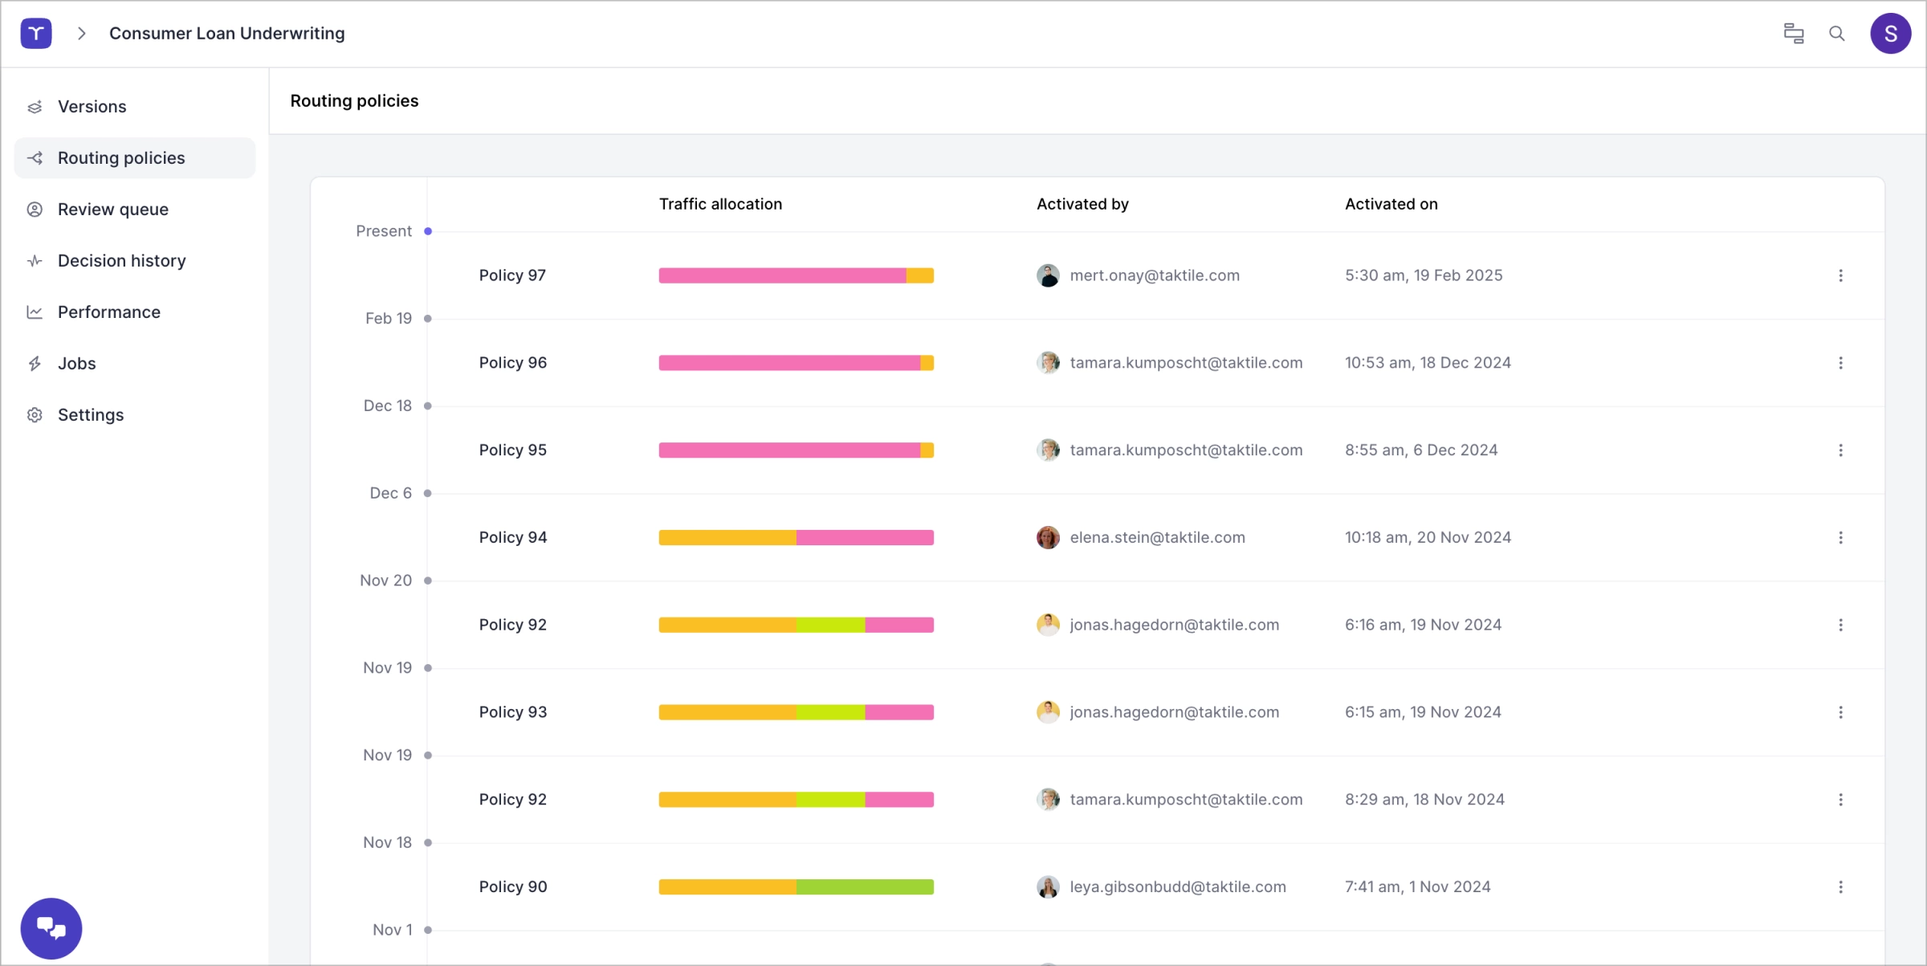
Task: Select Policy 96 row label
Action: tap(512, 363)
